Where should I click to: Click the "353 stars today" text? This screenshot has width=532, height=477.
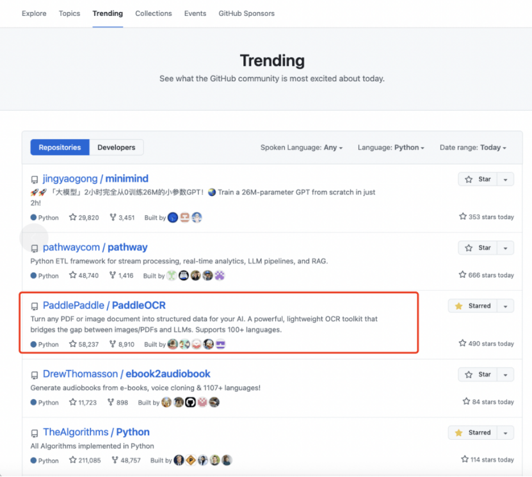click(x=487, y=216)
